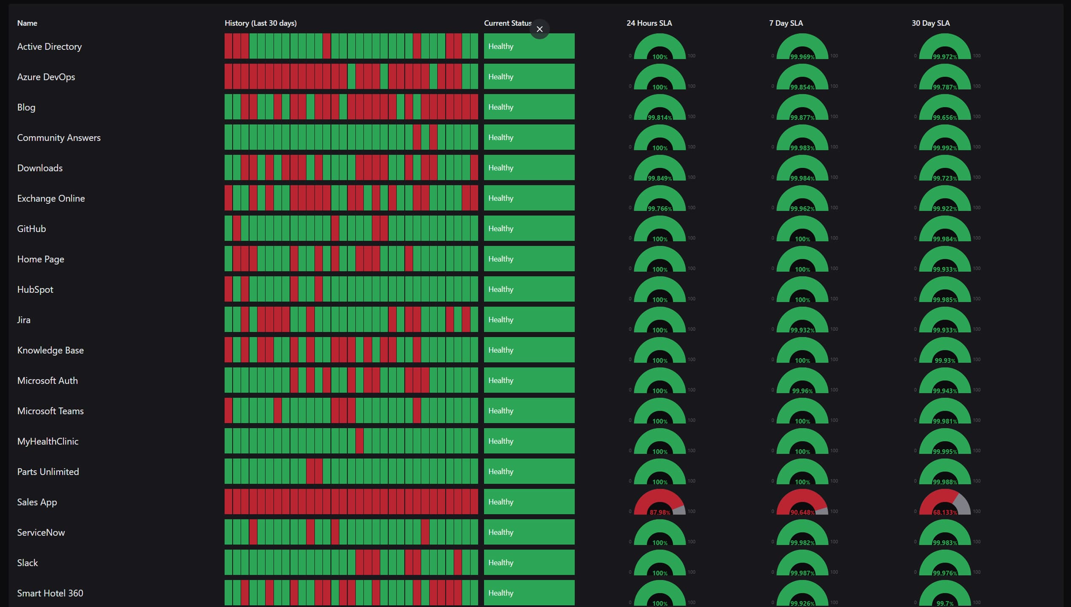The height and width of the screenshot is (607, 1071).
Task: Click Microsoft Auth 7 Day SLA gauge 99.96%
Action: [802, 381]
